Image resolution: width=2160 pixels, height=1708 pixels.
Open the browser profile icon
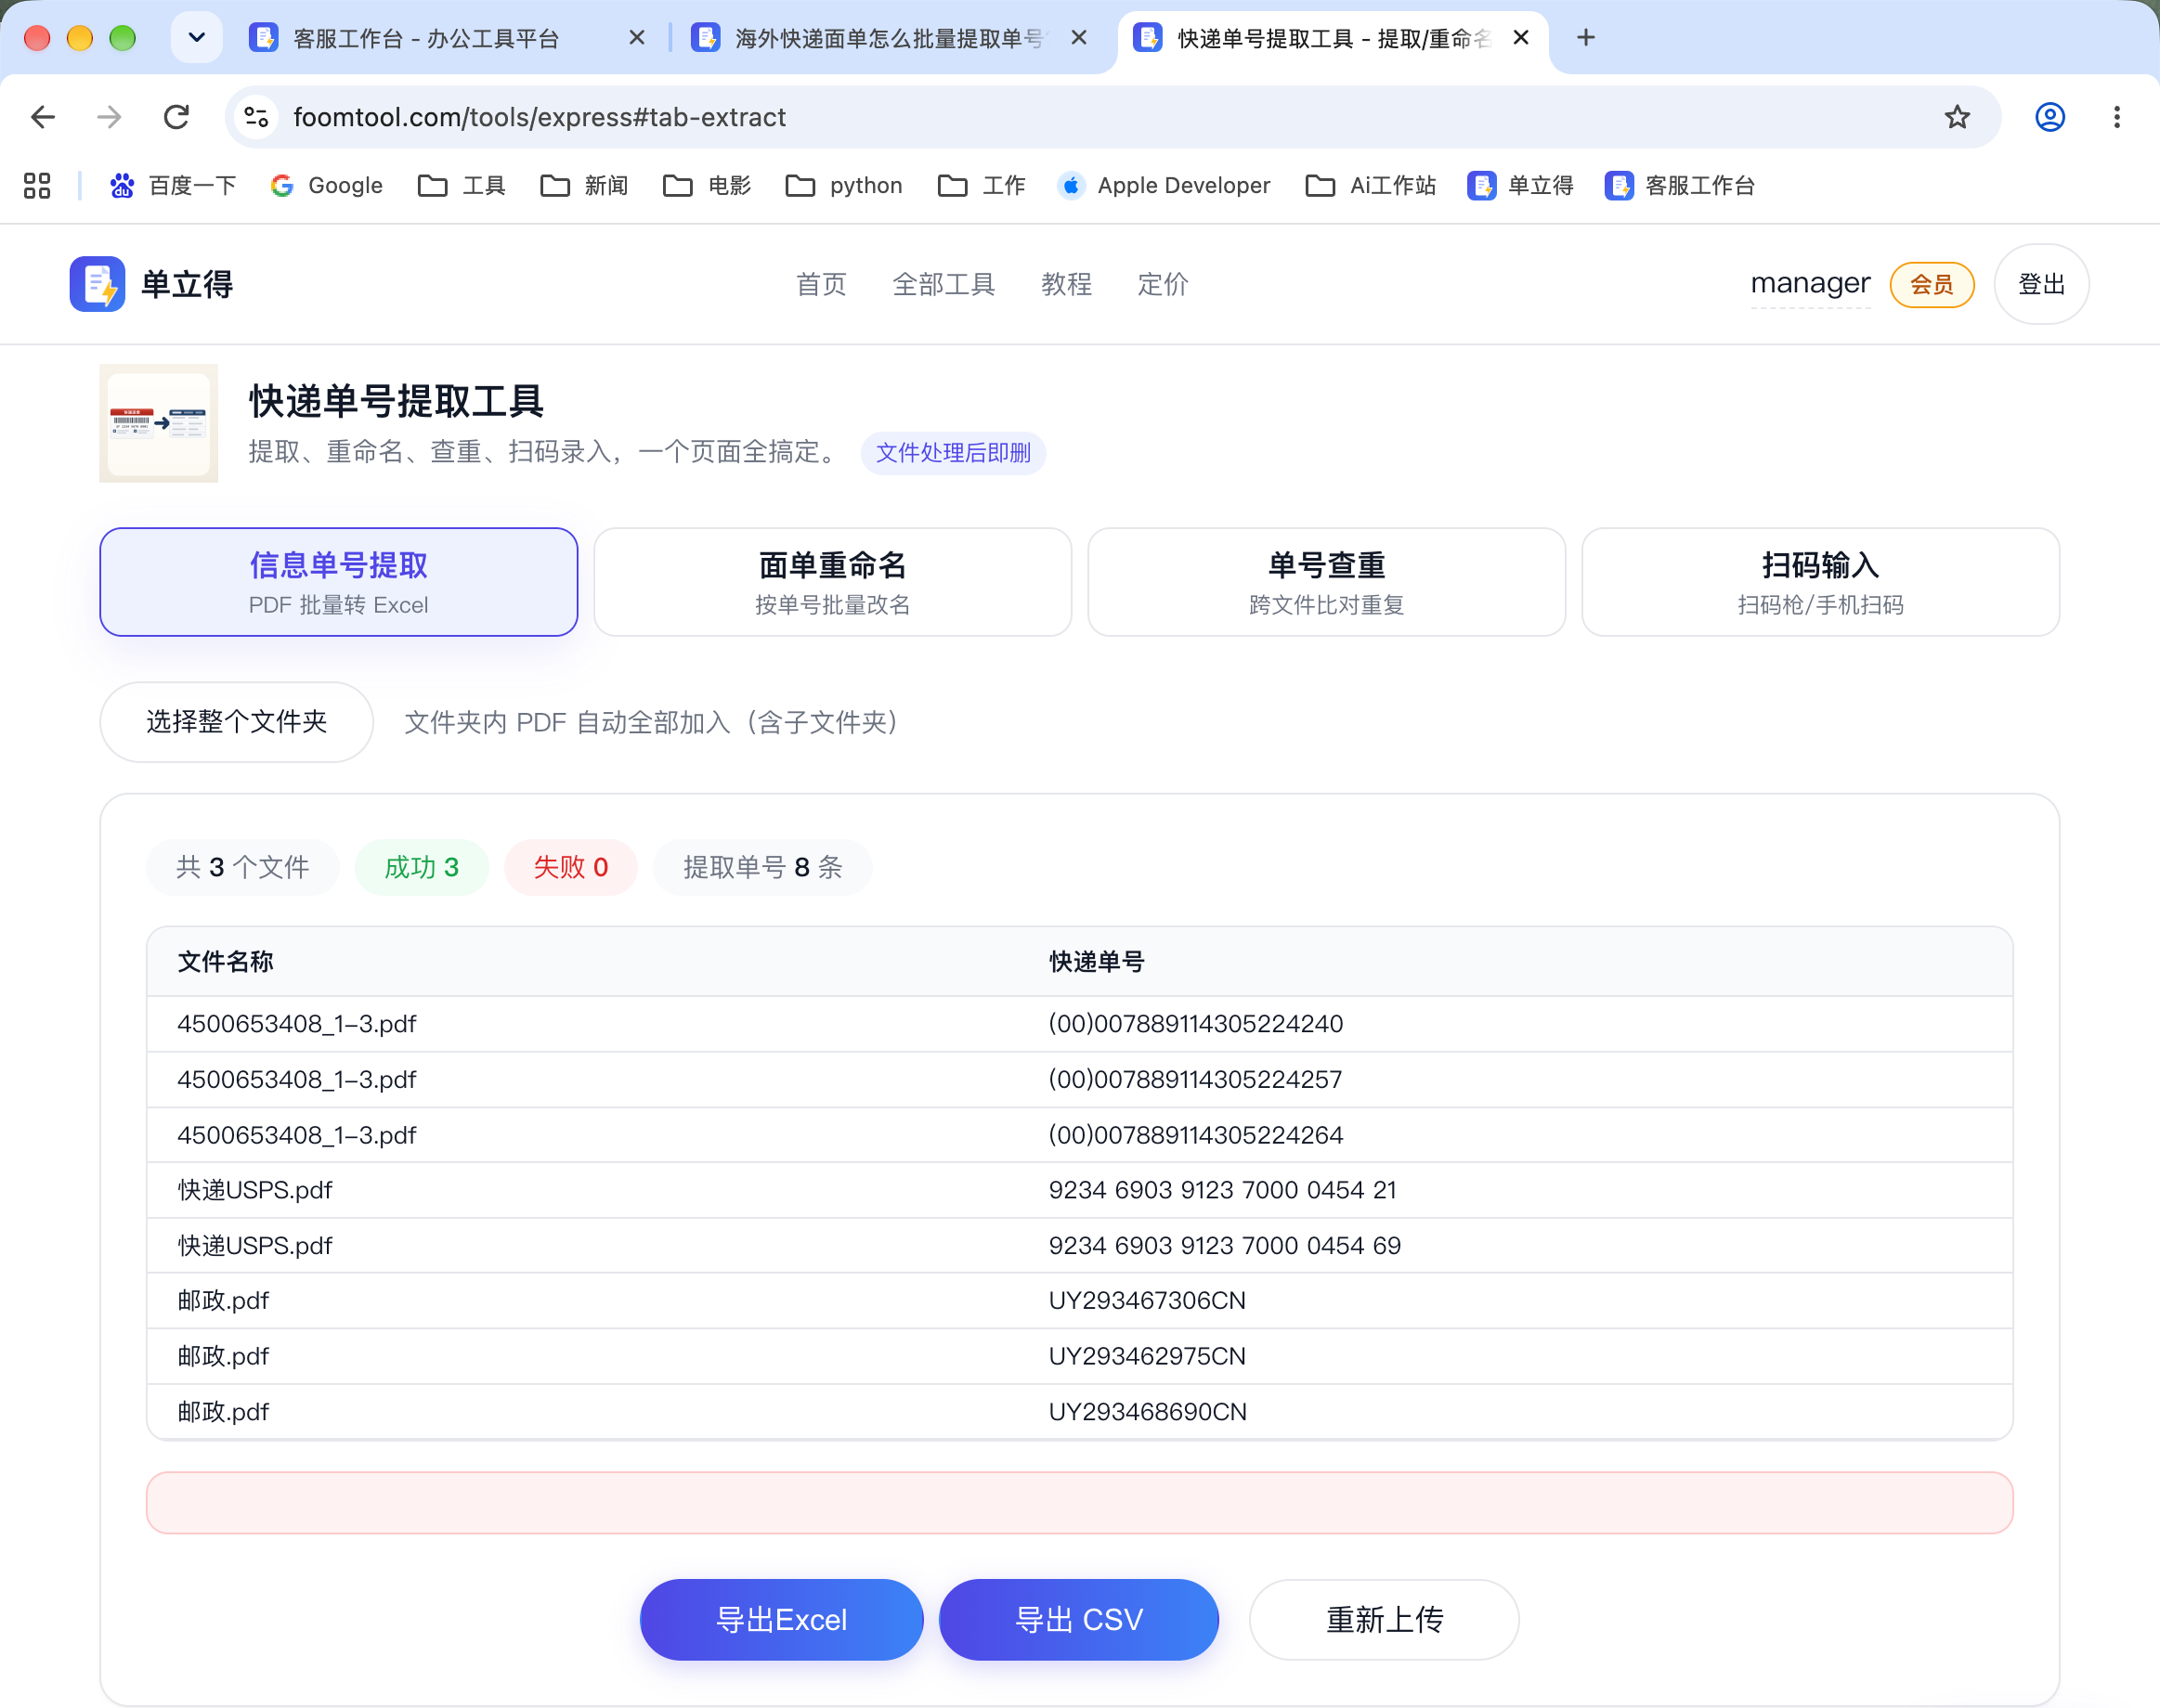[2049, 117]
